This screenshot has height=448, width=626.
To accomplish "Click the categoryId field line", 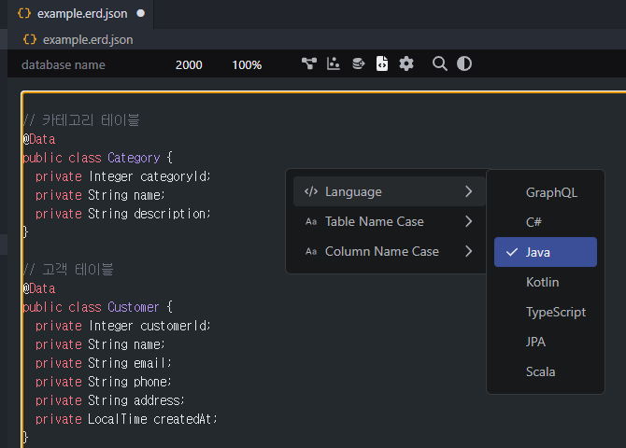I will click(x=123, y=176).
